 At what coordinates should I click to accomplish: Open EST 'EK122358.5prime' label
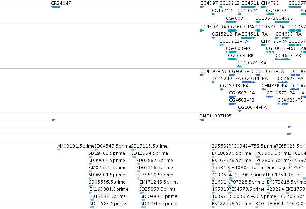[x=231, y=204]
